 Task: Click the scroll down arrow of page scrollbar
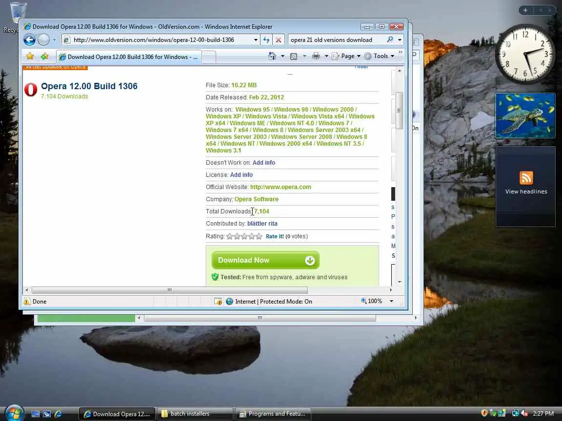399,282
